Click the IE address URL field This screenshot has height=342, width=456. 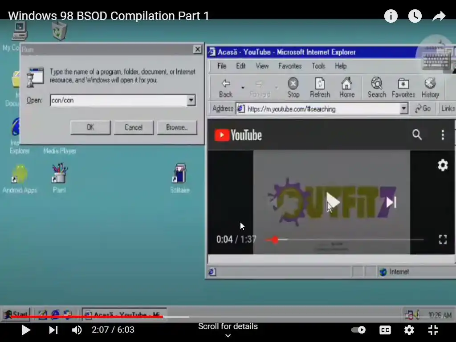tap(318, 109)
